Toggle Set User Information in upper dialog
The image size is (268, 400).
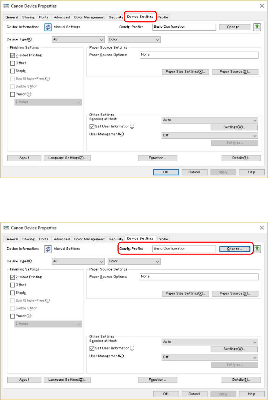pos(92,127)
